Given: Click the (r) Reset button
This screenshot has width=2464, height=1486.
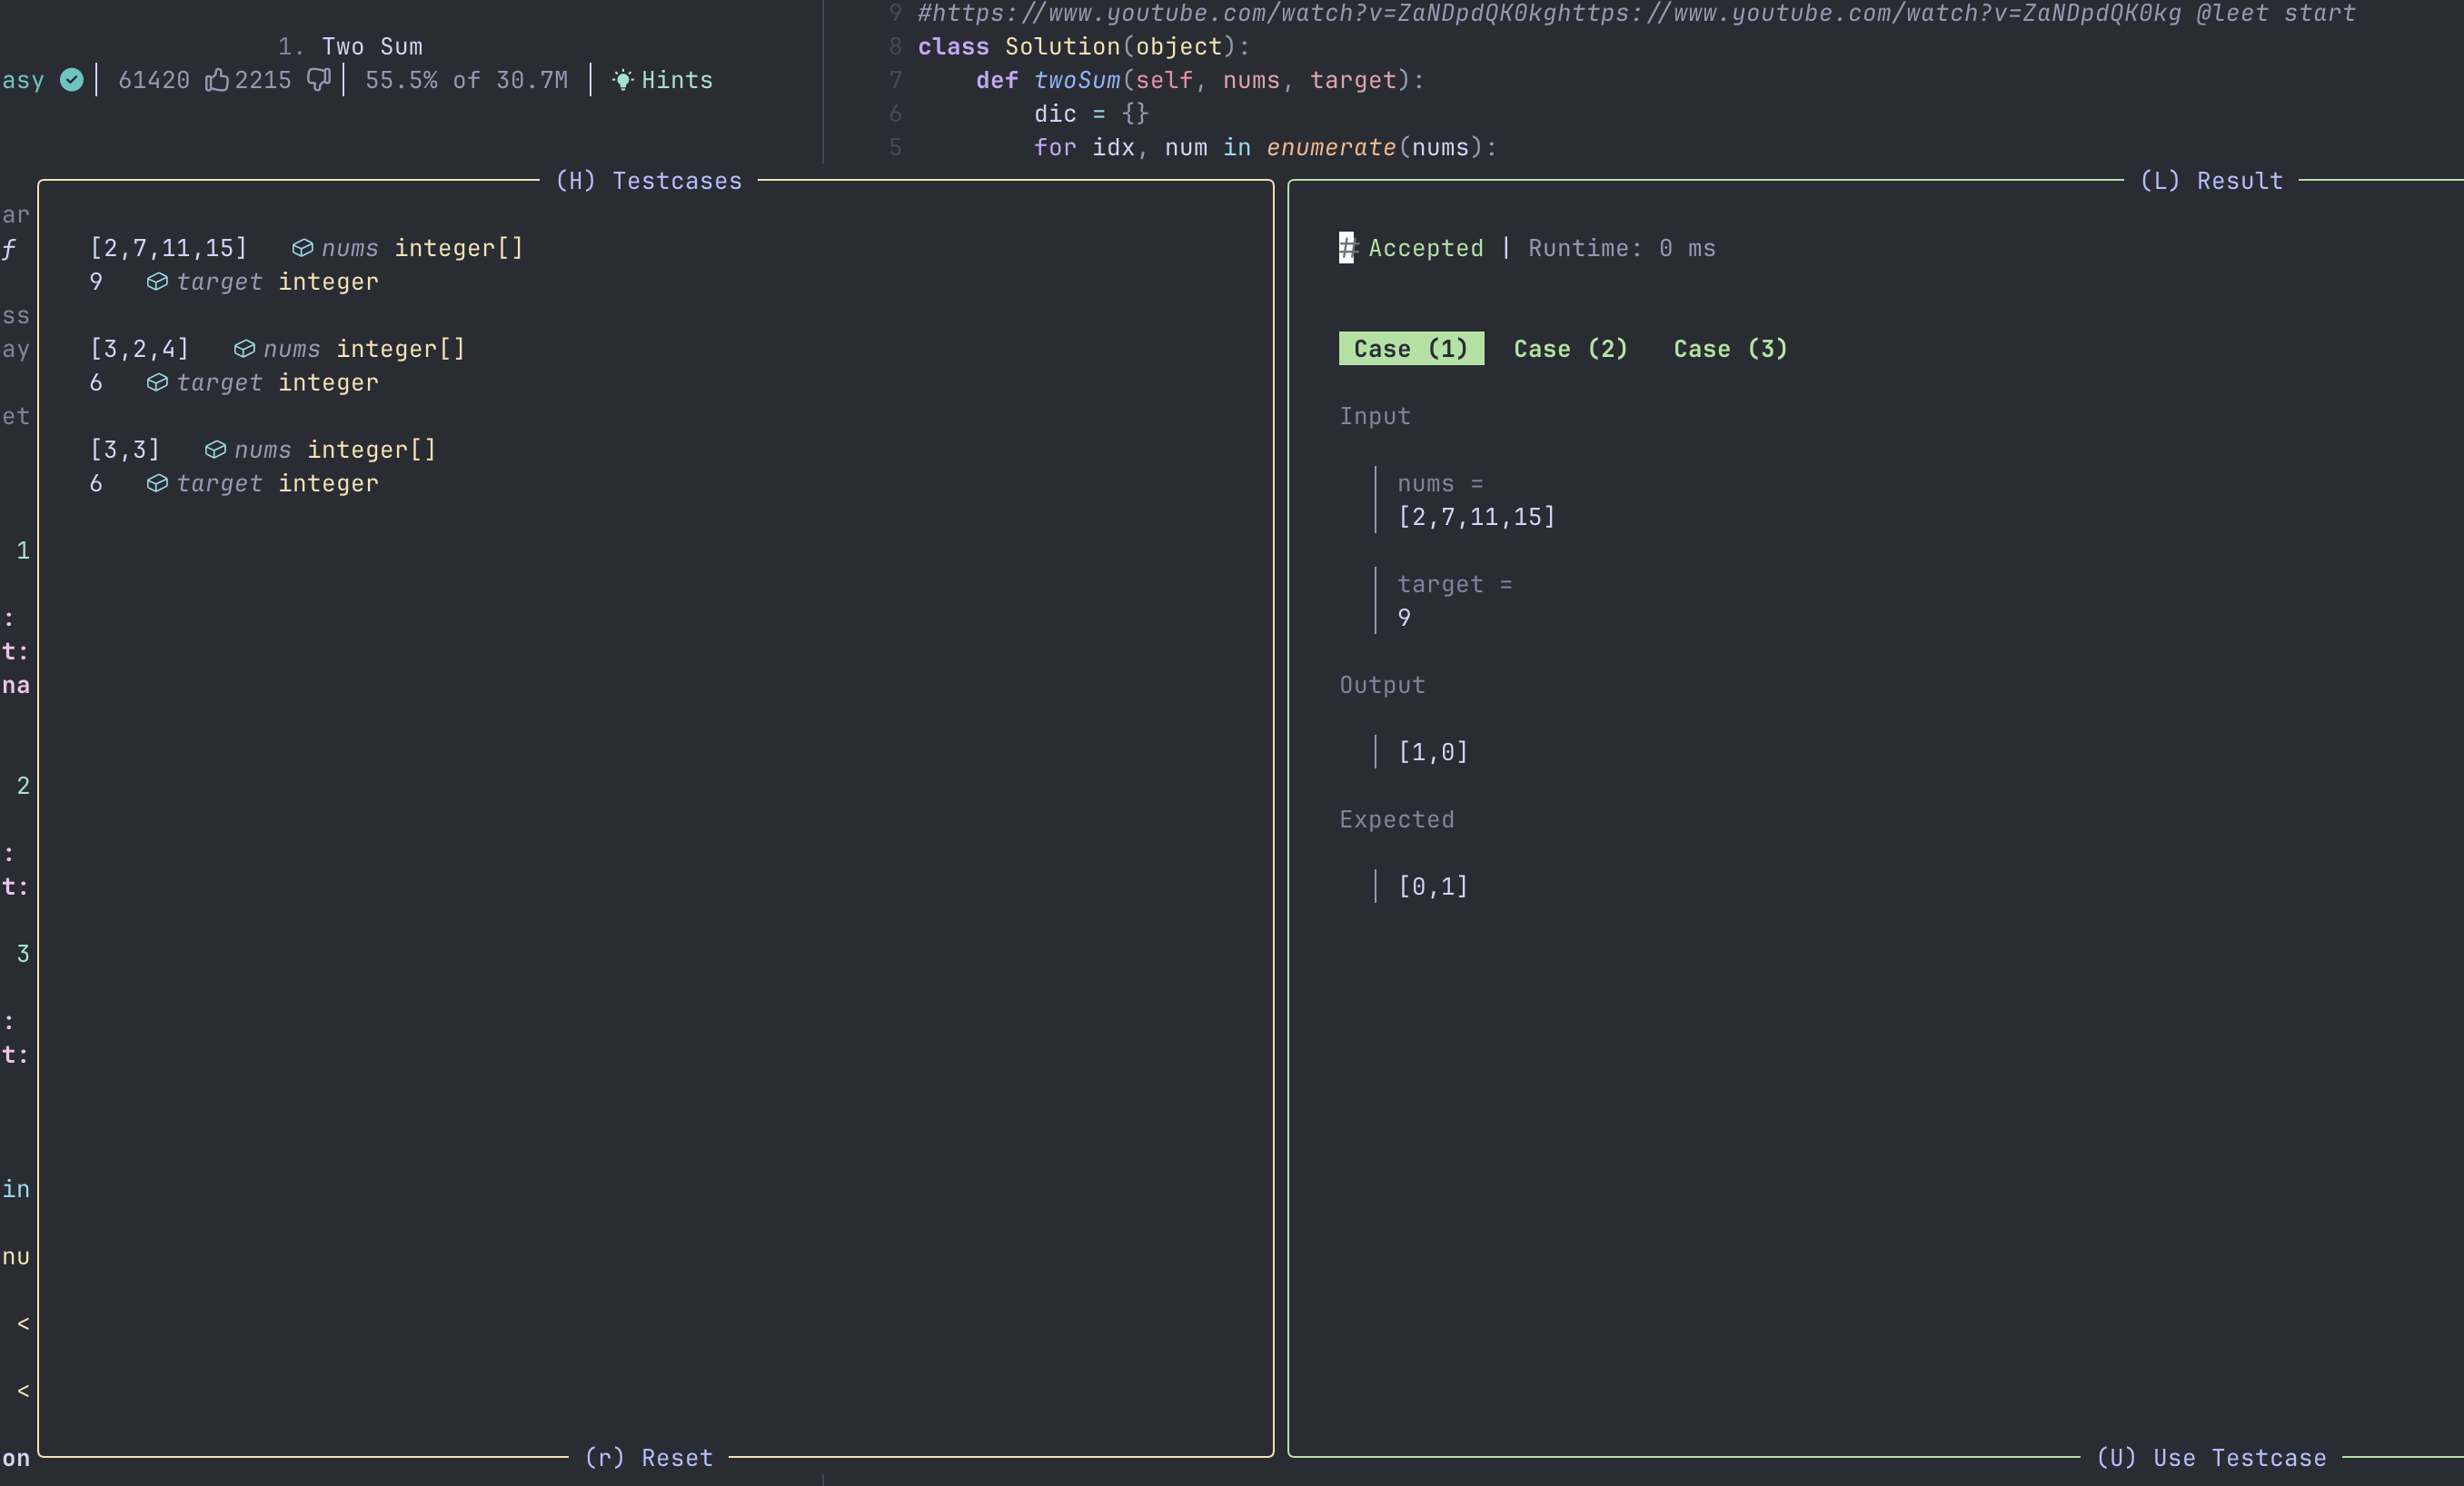Looking at the screenshot, I should point(649,1458).
